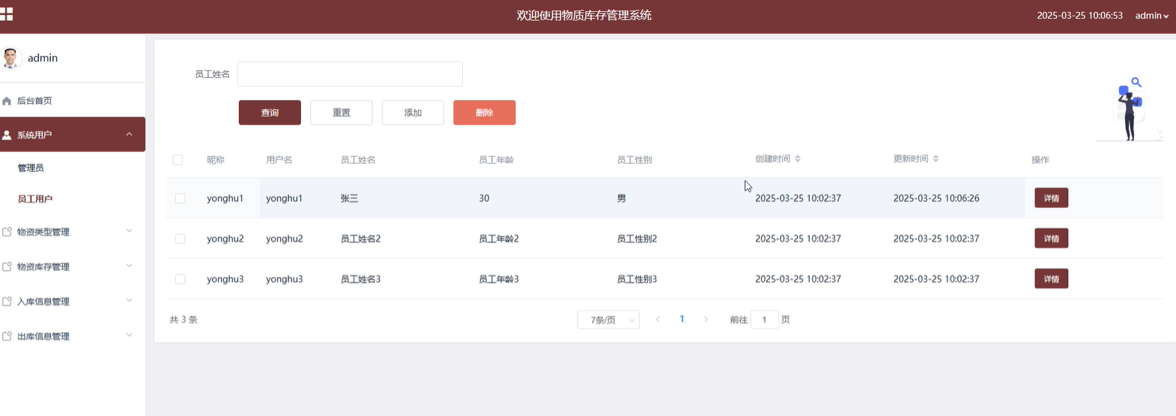
Task: Click the header clock 2025-03-25 10:06:53
Action: click(x=1079, y=16)
